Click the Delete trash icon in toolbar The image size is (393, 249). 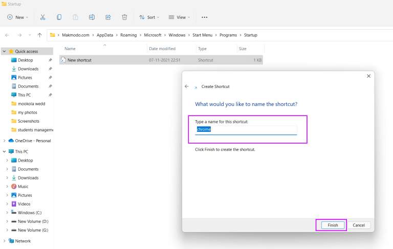coord(124,17)
